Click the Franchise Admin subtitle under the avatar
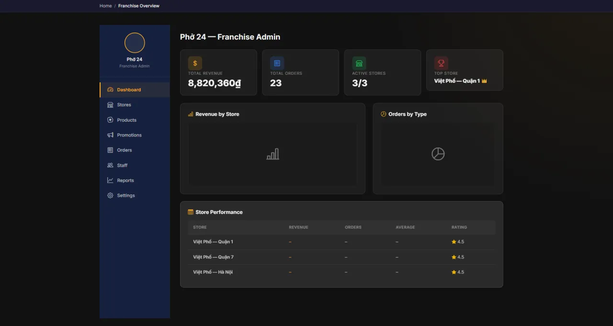The height and width of the screenshot is (326, 613). coord(135,66)
